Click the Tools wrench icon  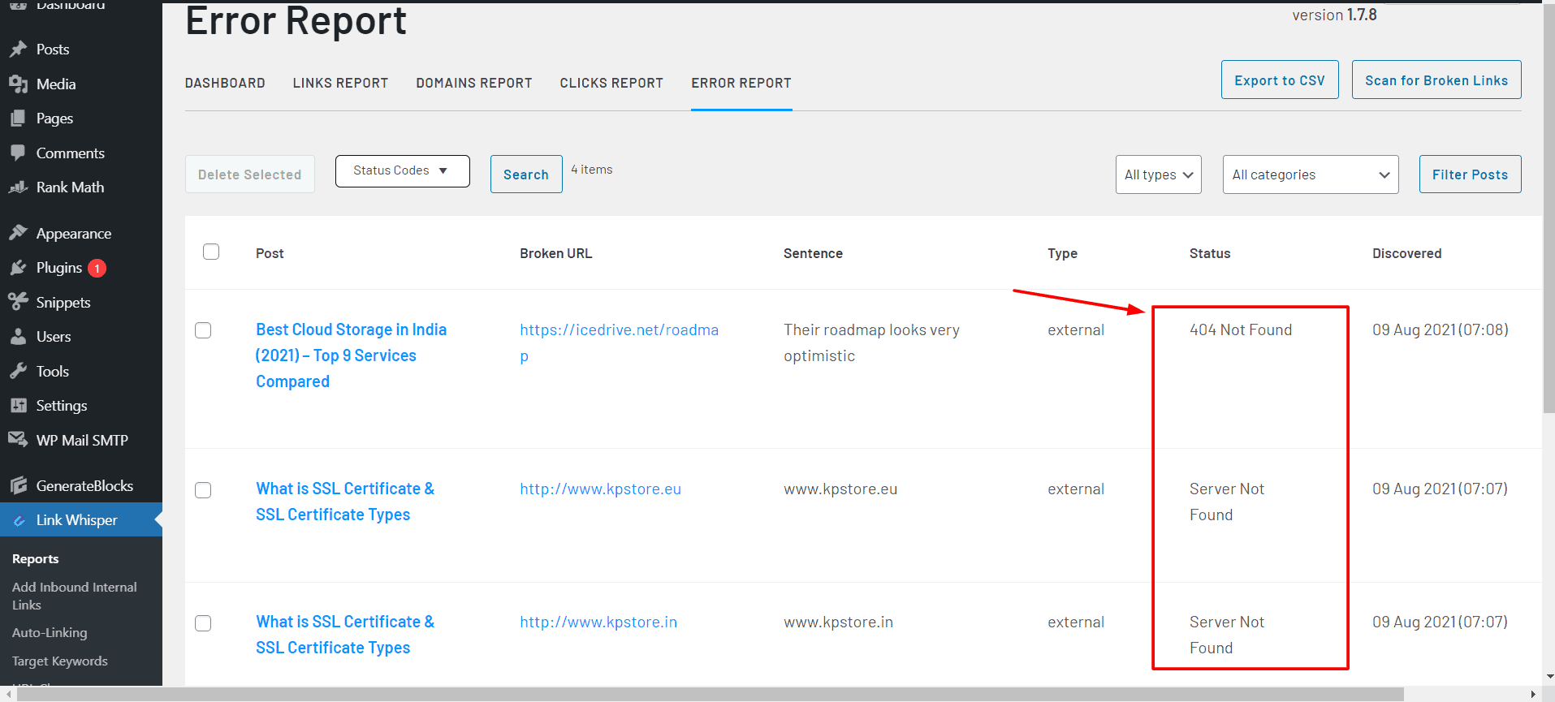[x=18, y=372]
